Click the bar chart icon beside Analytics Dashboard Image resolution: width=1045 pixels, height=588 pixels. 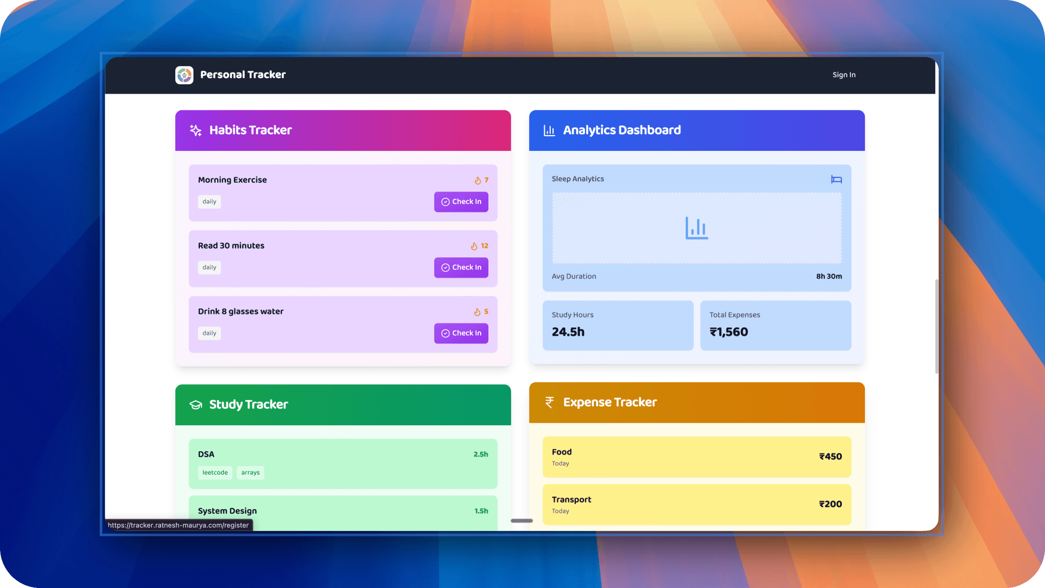pyautogui.click(x=549, y=130)
